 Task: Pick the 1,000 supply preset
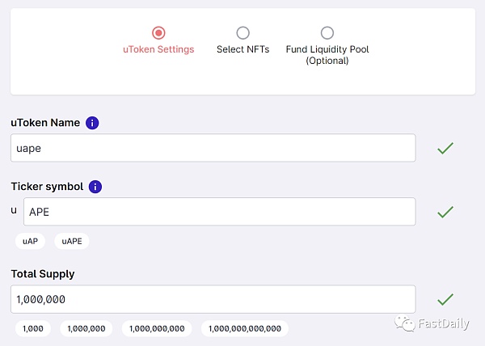(33, 328)
